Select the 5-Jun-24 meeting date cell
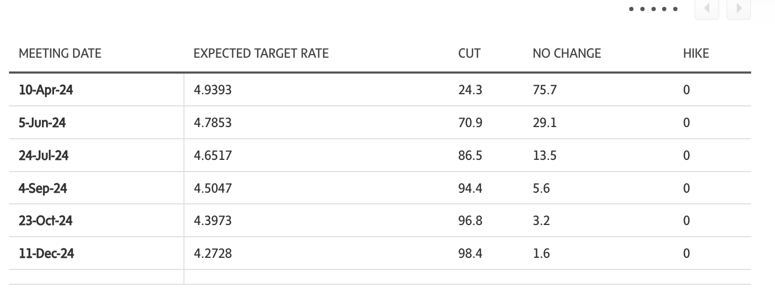775x306 pixels. [42, 123]
